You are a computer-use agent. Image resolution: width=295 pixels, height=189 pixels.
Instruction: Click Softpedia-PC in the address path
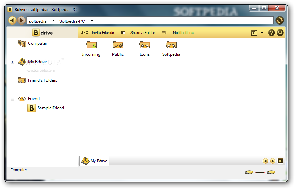(72, 21)
